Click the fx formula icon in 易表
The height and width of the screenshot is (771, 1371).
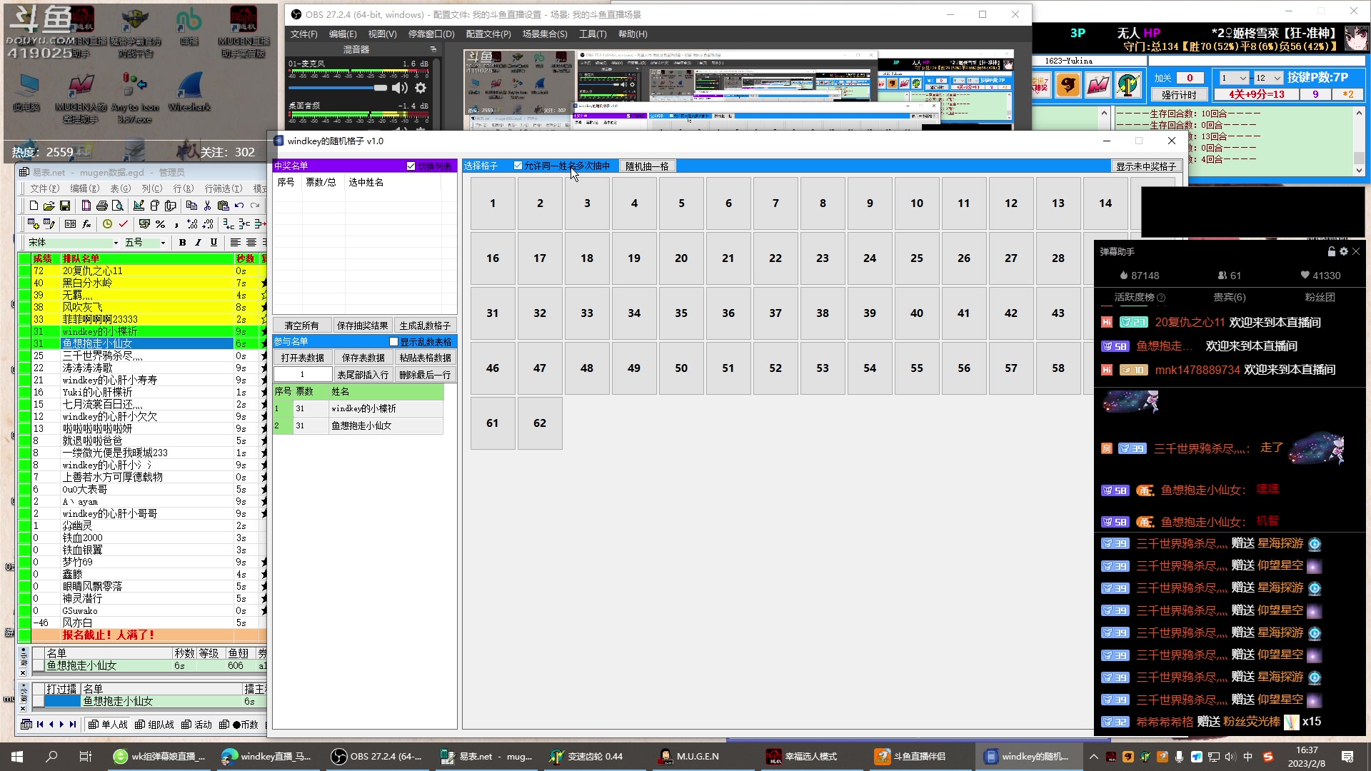click(86, 224)
